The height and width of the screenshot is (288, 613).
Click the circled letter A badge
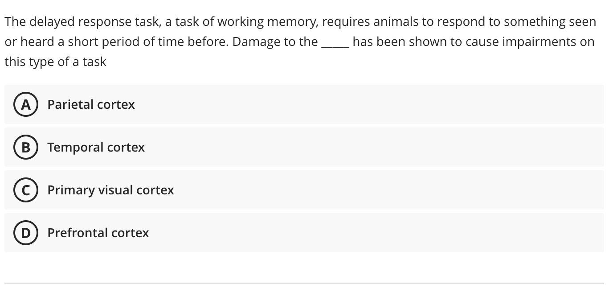[26, 105]
